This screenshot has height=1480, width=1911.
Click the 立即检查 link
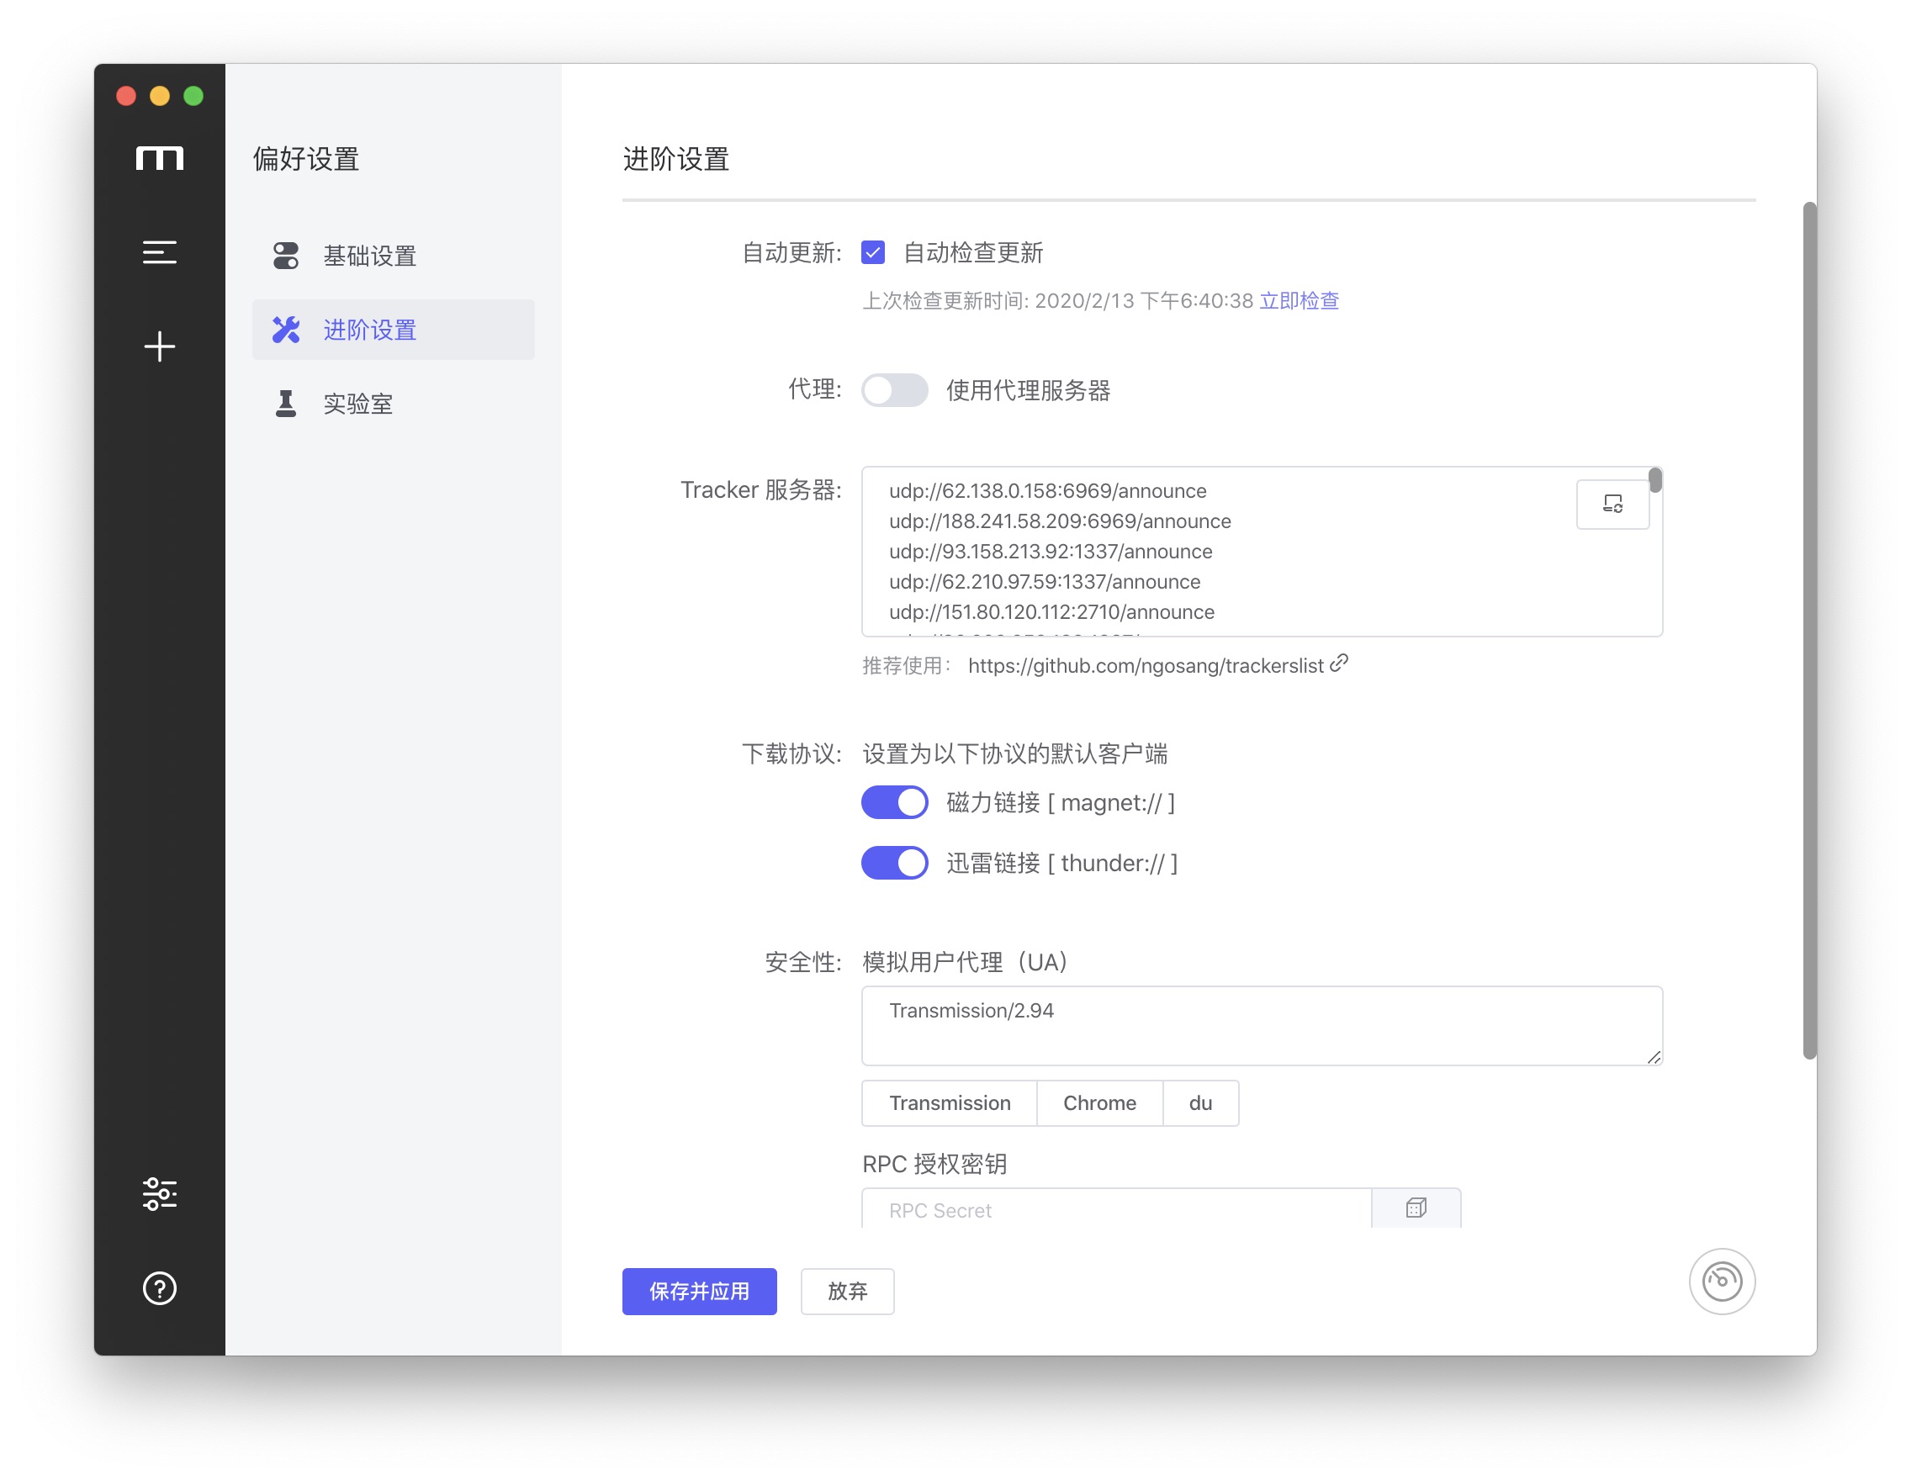(1298, 301)
